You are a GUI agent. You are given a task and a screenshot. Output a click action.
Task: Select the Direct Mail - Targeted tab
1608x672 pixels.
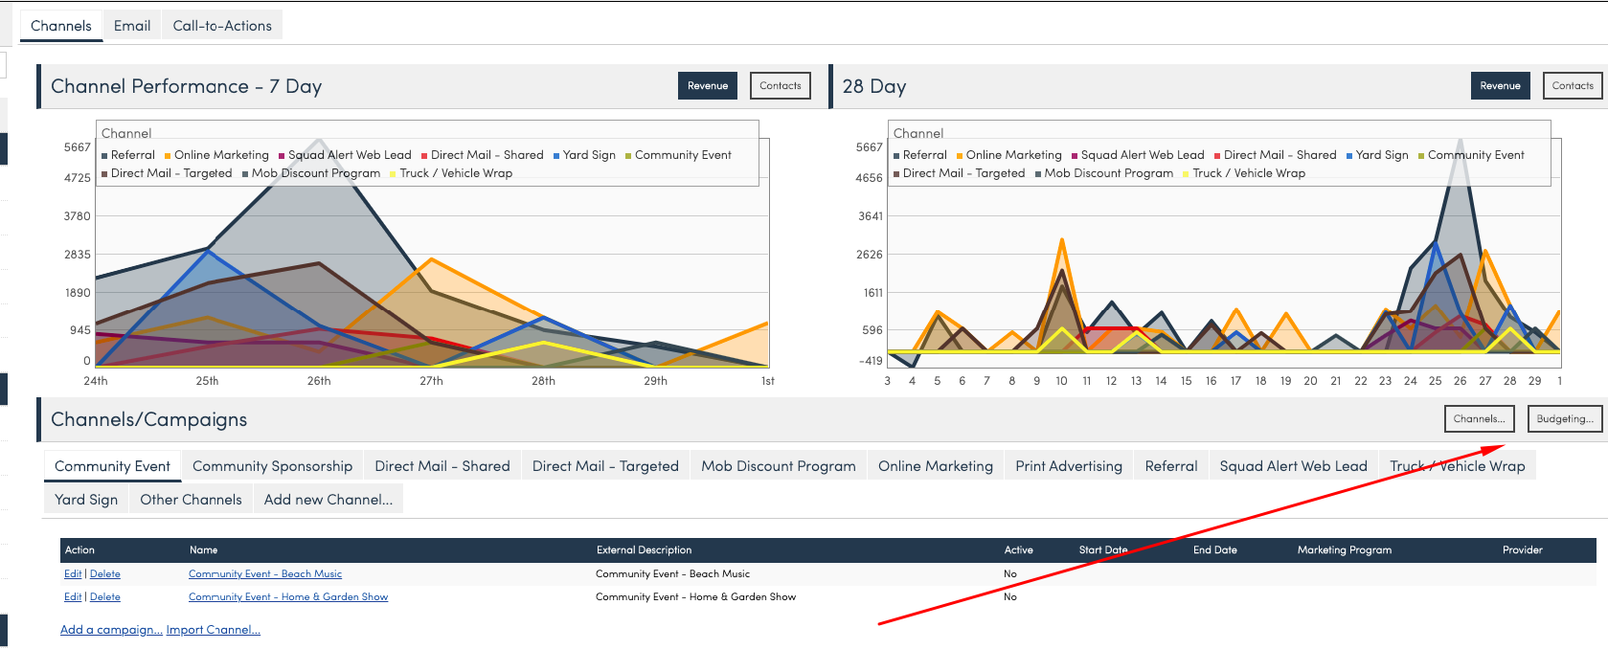click(x=605, y=466)
